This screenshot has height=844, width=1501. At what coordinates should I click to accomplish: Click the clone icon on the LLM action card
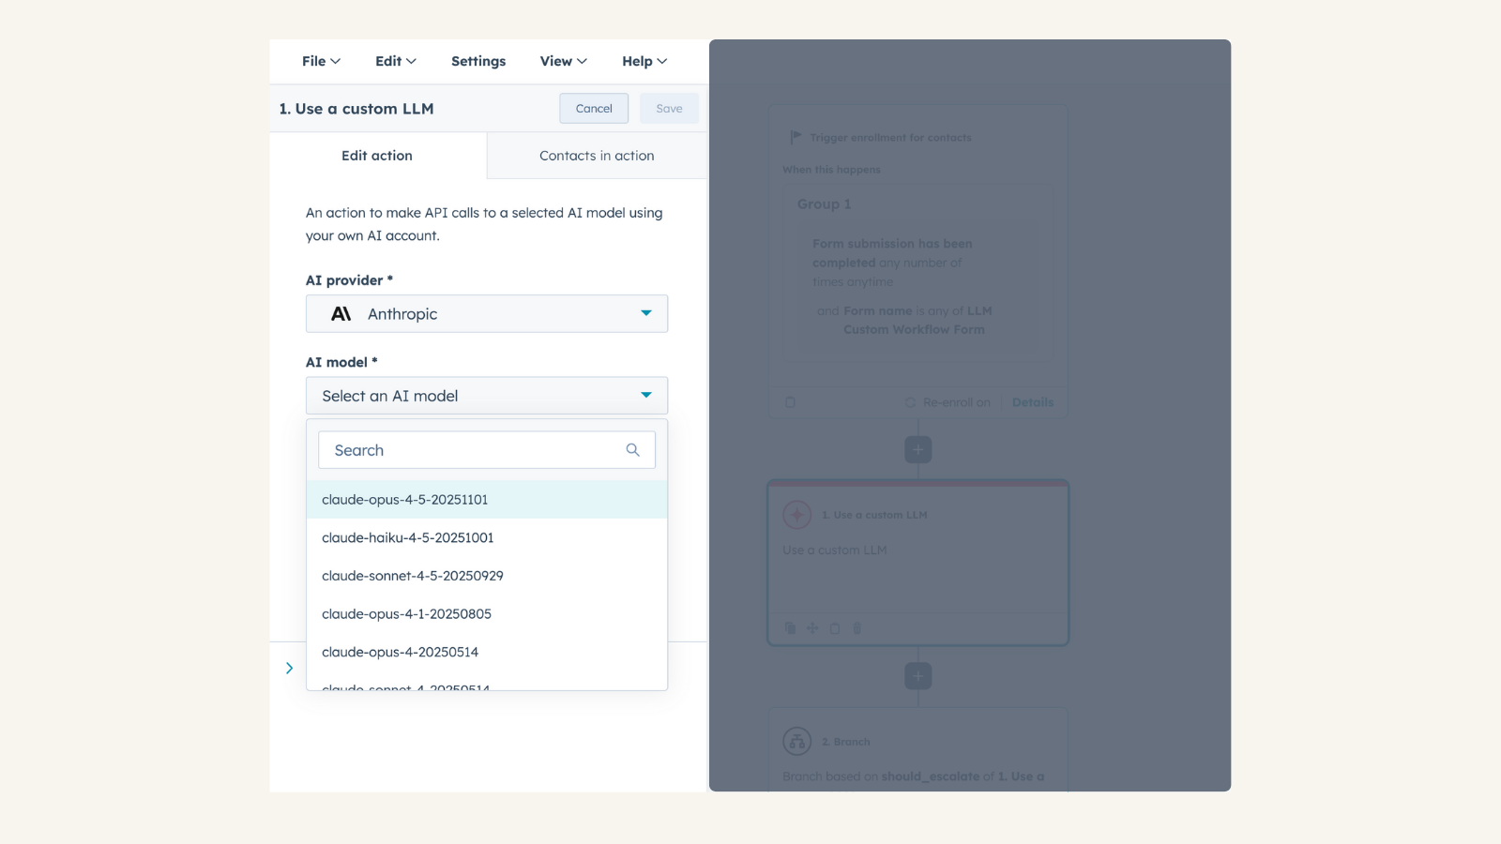click(x=791, y=627)
